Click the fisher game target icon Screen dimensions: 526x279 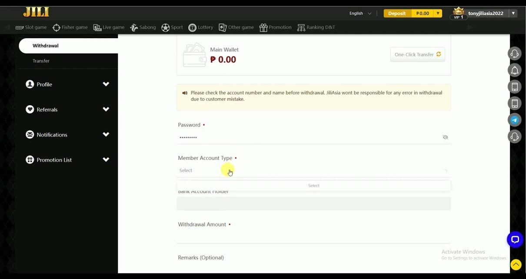(57, 28)
